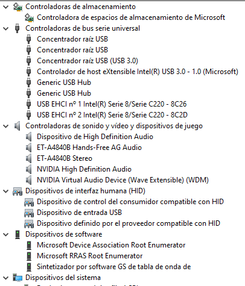Select Microsoft Device Association Root Enumerator
Viewport: 245px width, 286px height.
tap(111, 245)
